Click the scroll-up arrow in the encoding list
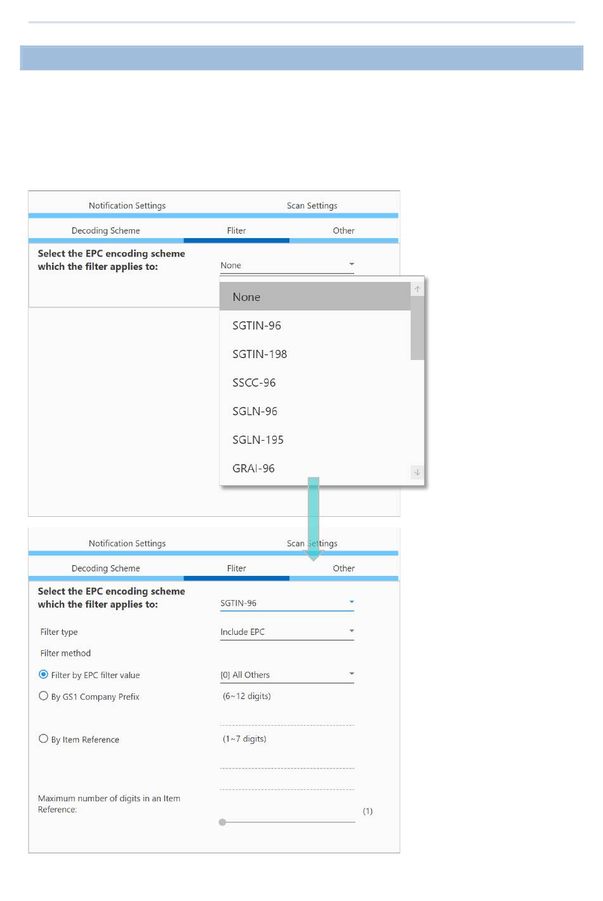Screen dimensions: 603x901 tap(417, 290)
